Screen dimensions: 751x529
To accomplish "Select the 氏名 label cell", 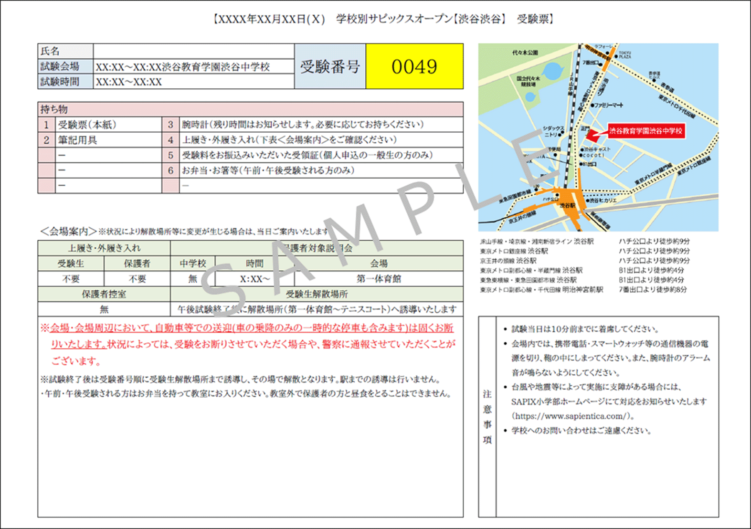I will point(65,51).
